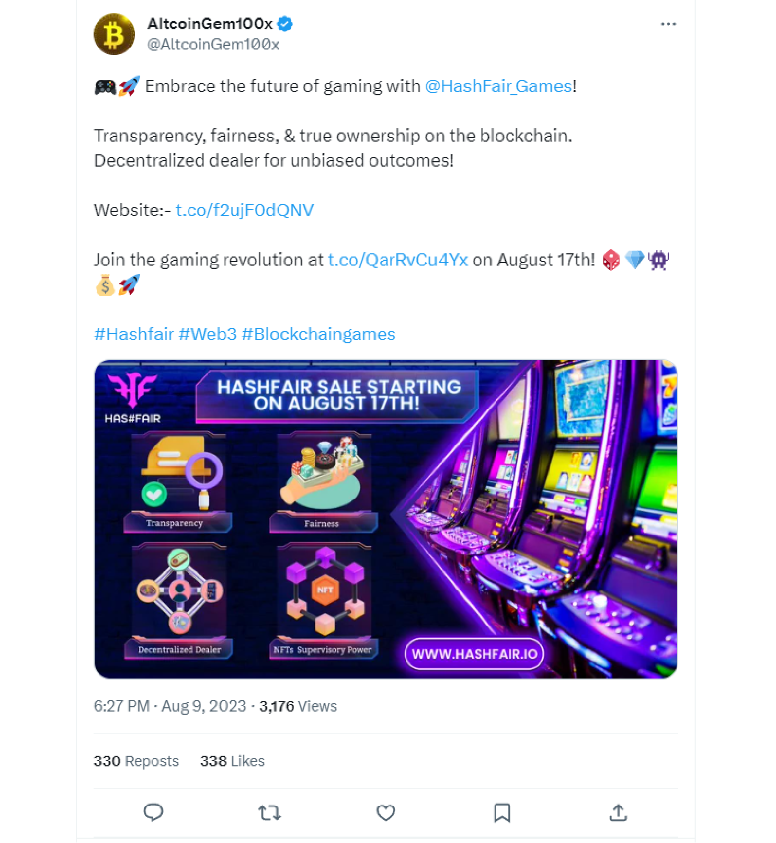Repost this tweet with the retweet icon

click(x=269, y=813)
